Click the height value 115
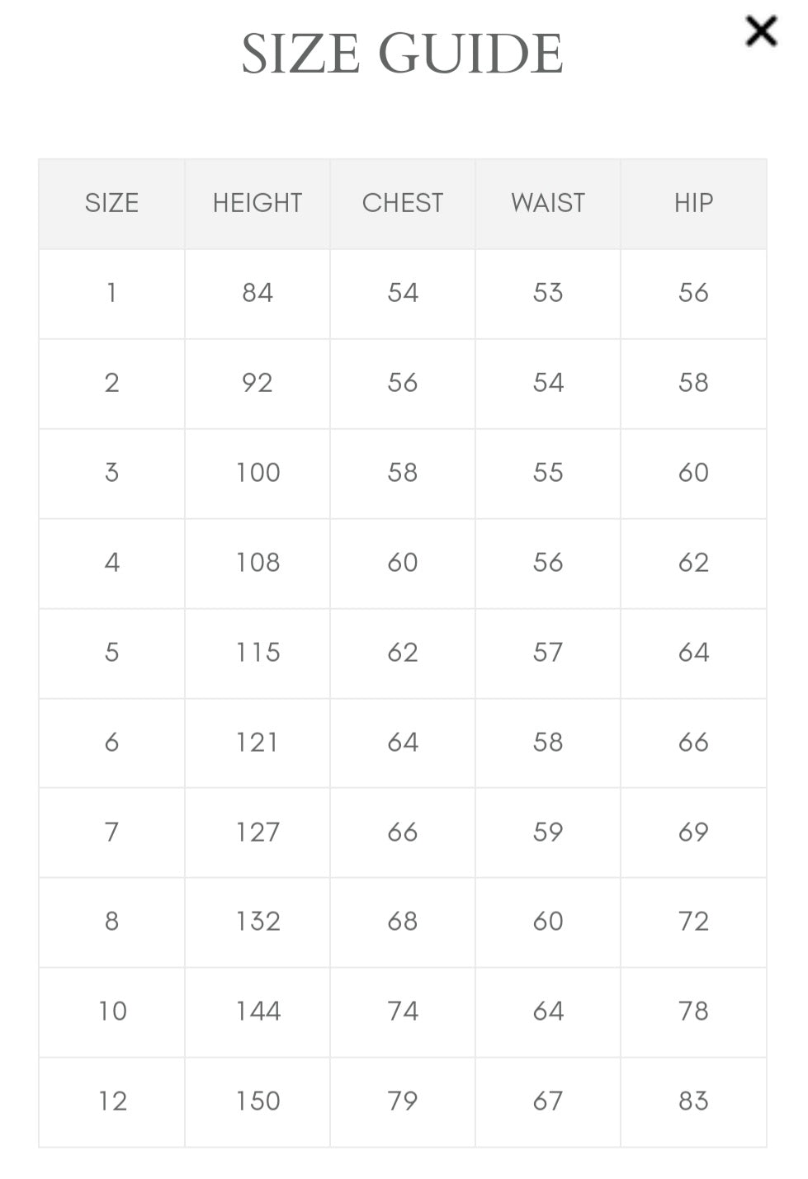 coord(258,653)
